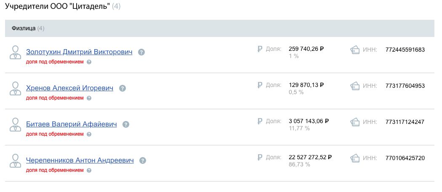Open Хренов Алексей Игоревич profile link

(x=69, y=88)
